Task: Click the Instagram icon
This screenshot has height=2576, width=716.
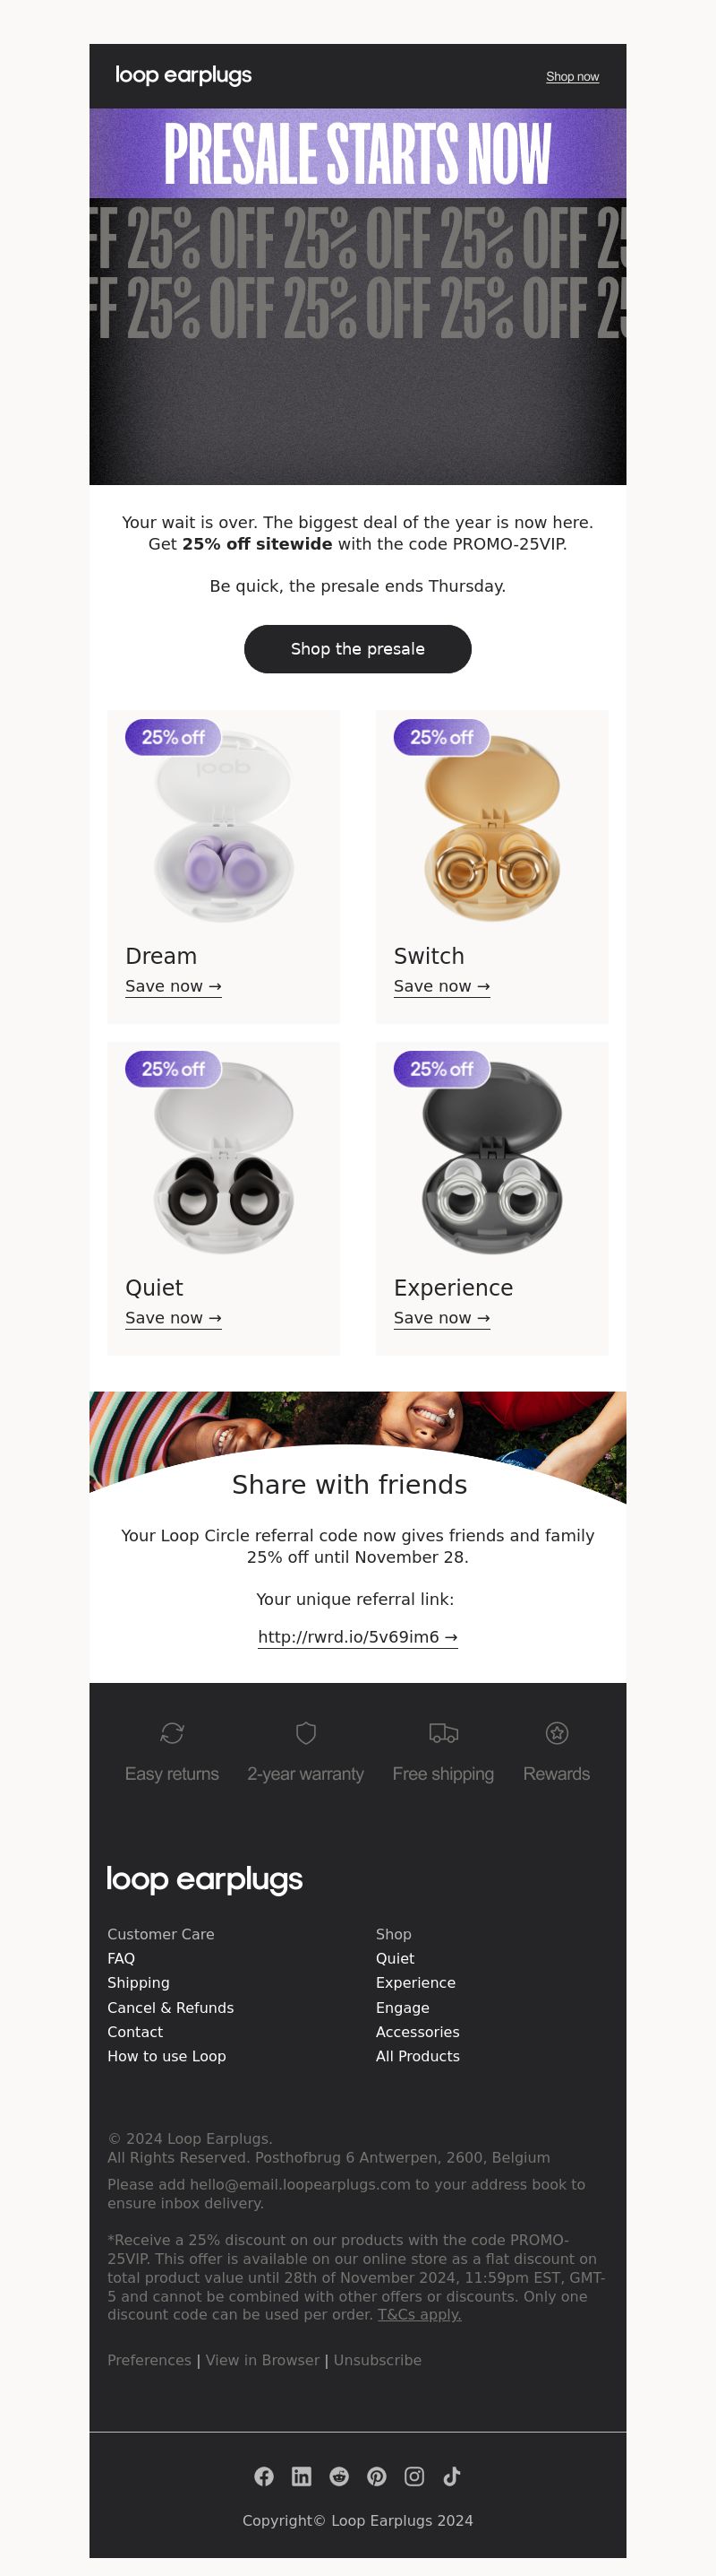Action: 414,2476
